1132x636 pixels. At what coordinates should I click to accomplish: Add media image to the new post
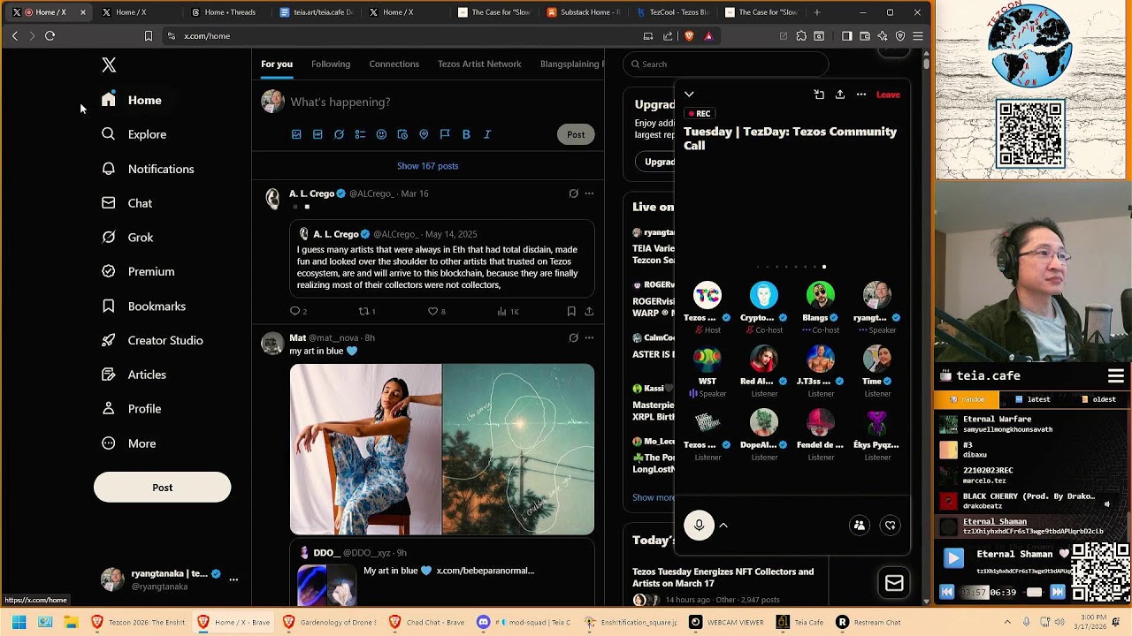296,134
